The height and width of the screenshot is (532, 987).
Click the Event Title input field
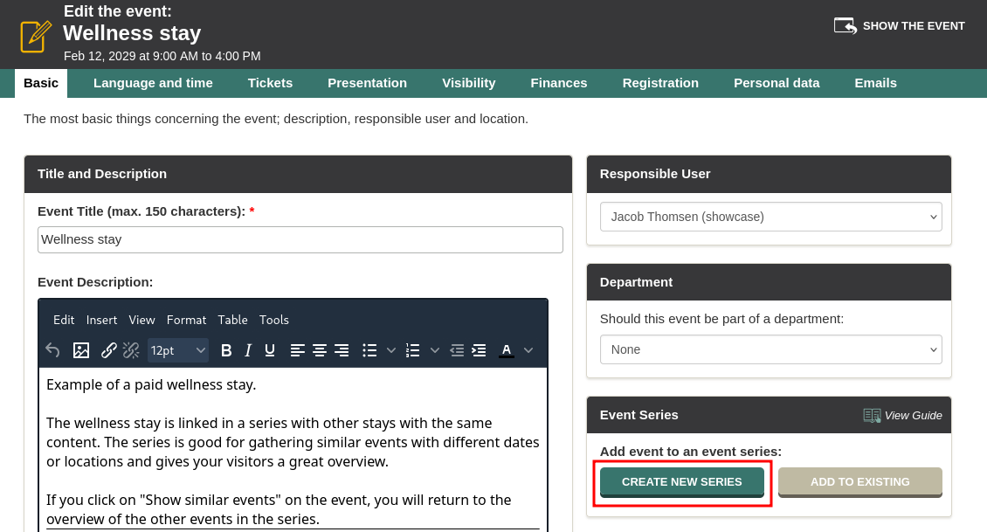tap(300, 239)
